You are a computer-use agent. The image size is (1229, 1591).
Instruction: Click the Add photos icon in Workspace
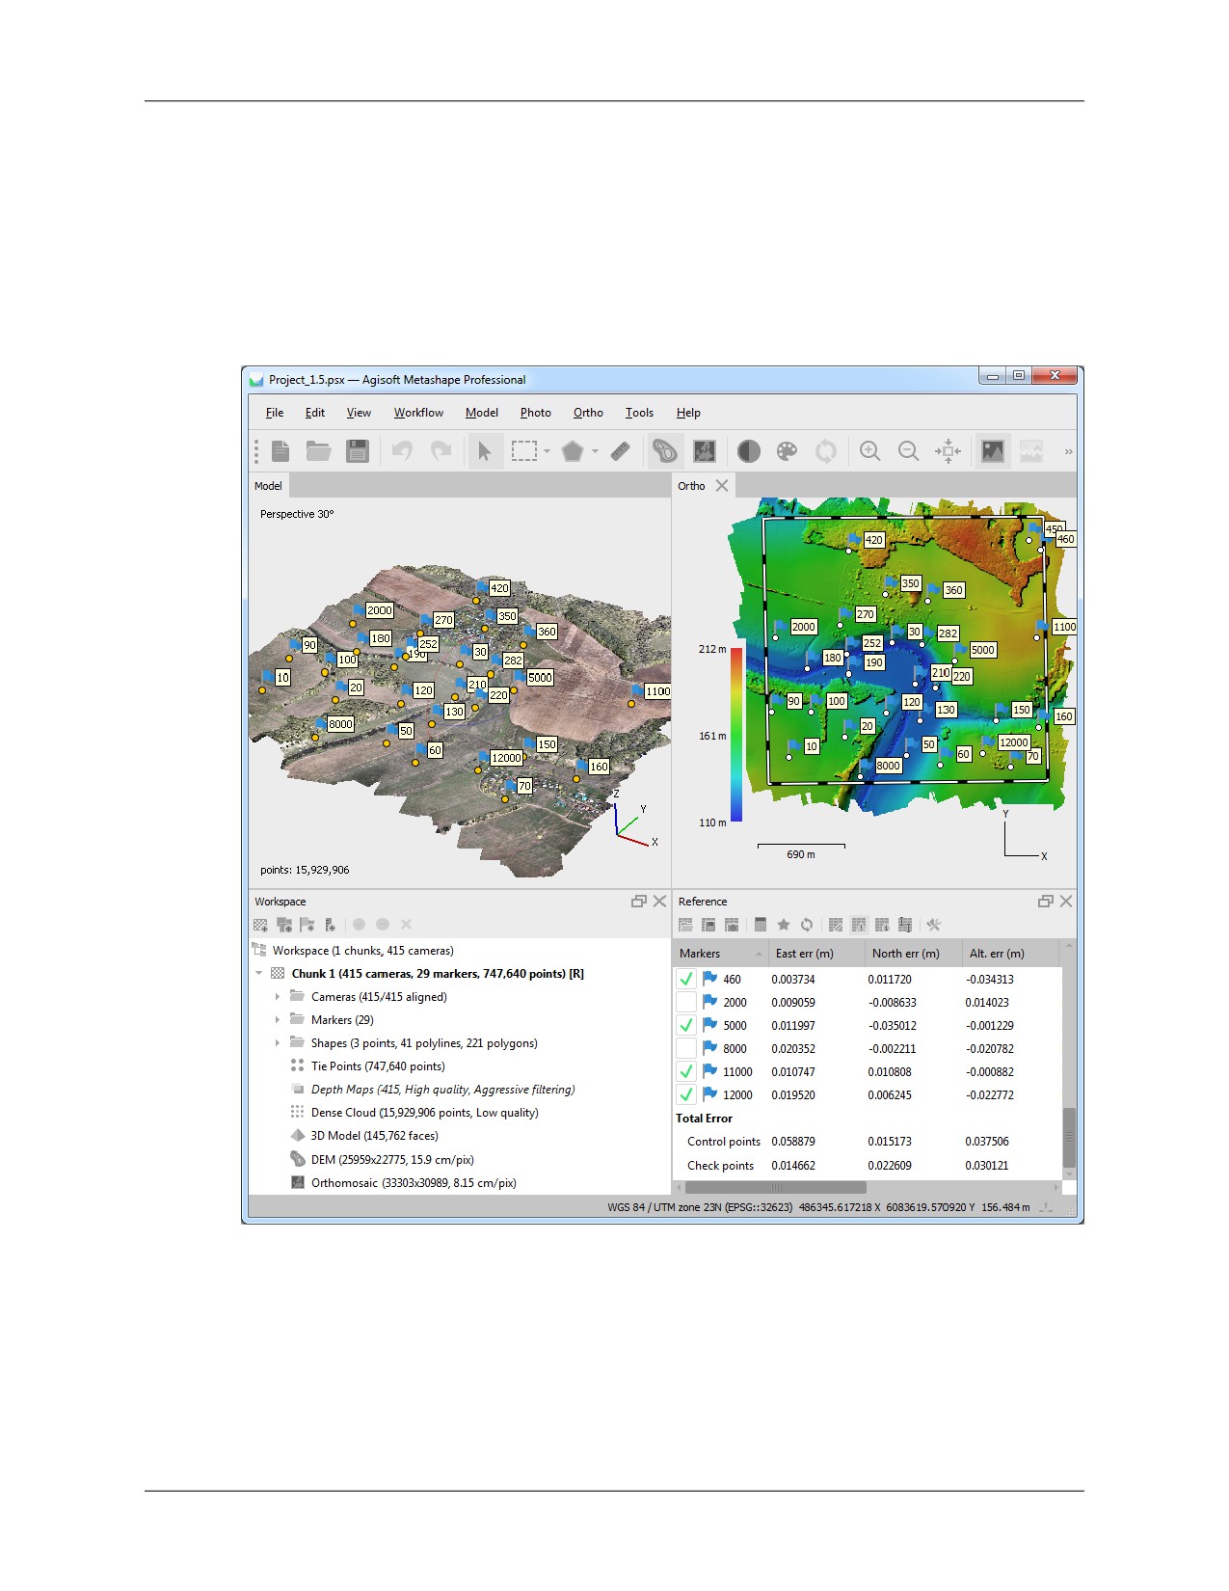[284, 925]
